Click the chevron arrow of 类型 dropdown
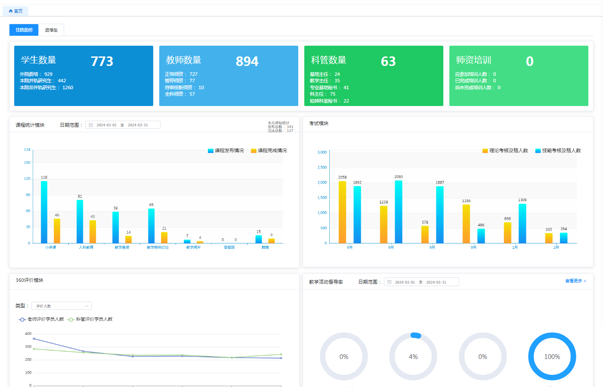This screenshot has width=603, height=387. 87,306
